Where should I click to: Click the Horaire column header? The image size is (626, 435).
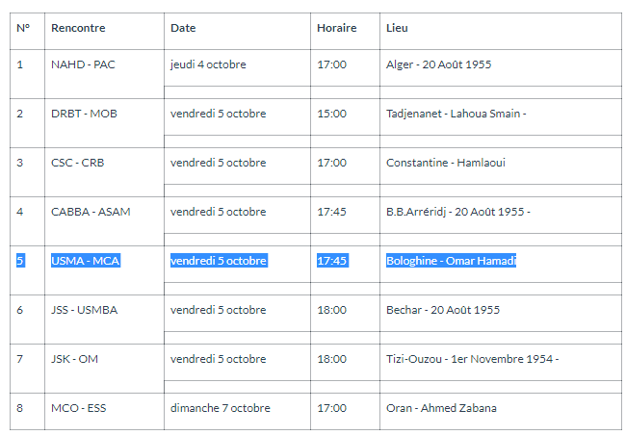tap(336, 28)
